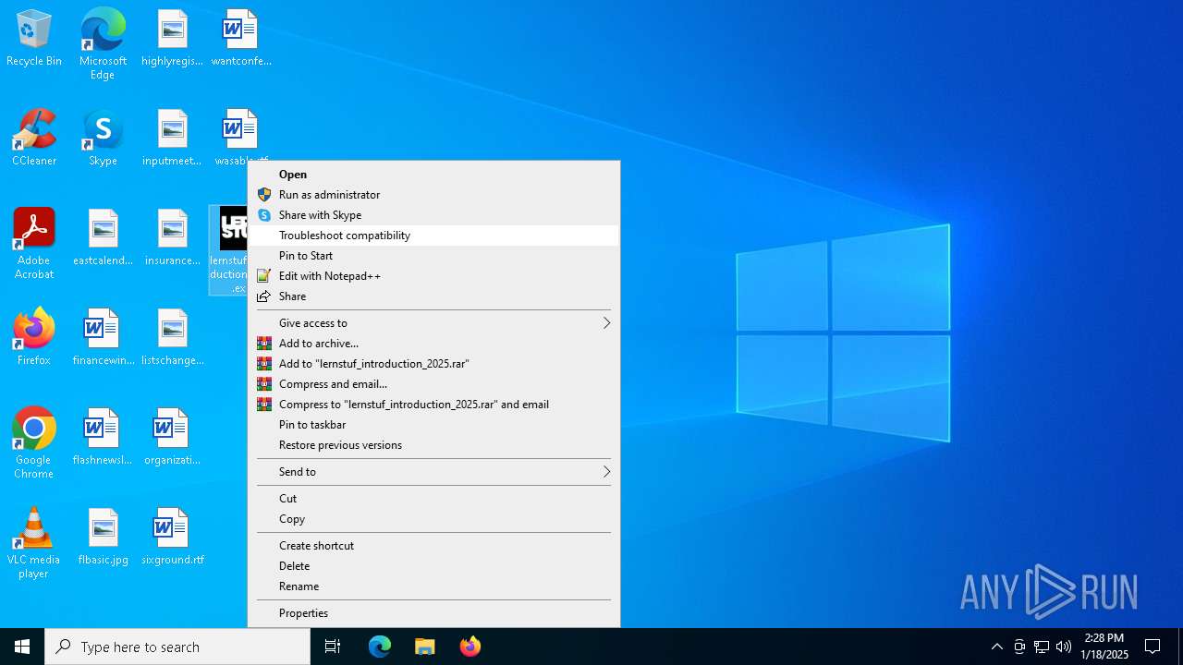Screen dimensions: 1183x665
Task: Select the wantconfe... Word document icon
Action: pos(240,39)
